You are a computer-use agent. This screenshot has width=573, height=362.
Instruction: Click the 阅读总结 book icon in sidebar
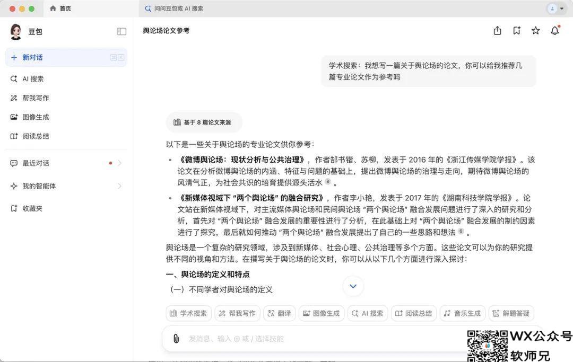point(14,136)
